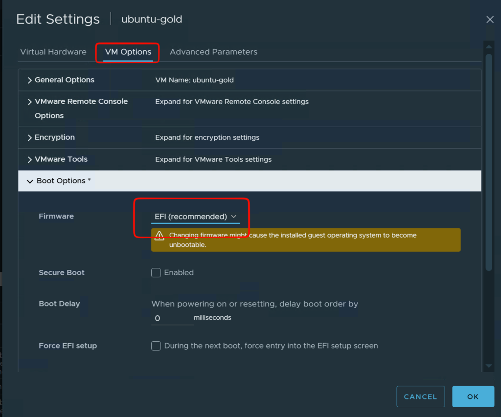Click the 'milliseconds' unit text
The height and width of the screenshot is (417, 501).
[212, 318]
